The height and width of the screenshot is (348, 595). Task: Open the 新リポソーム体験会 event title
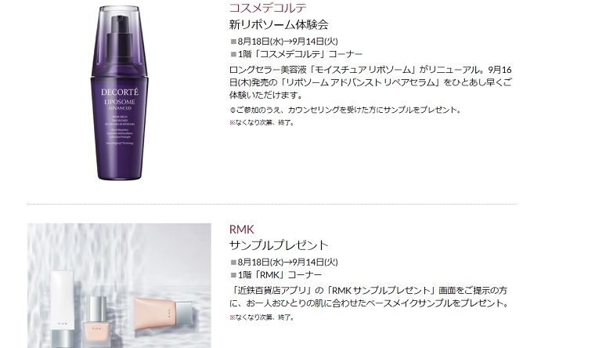pyautogui.click(x=279, y=25)
